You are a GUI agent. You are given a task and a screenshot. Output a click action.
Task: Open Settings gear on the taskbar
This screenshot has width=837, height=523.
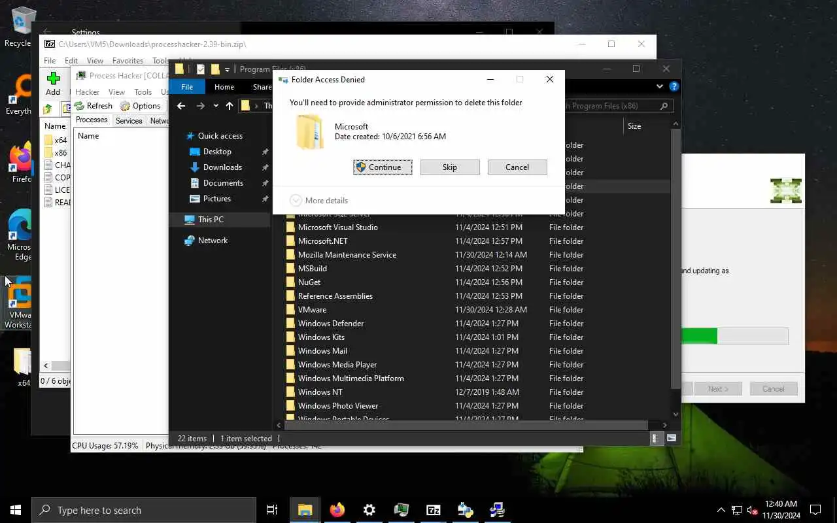pyautogui.click(x=369, y=510)
